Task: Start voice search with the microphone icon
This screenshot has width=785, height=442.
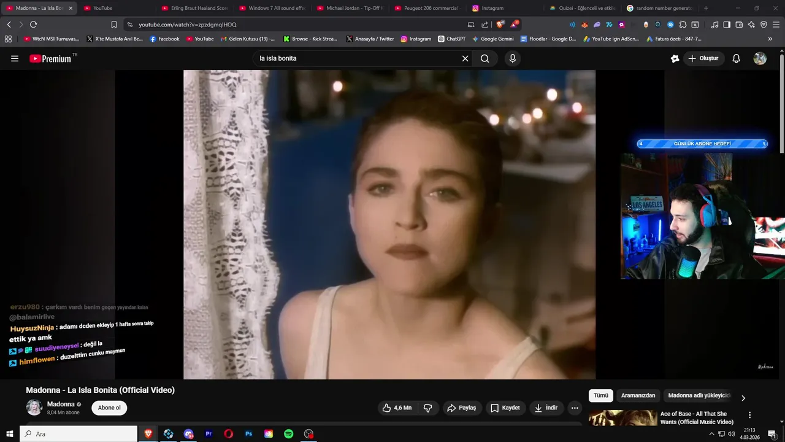Action: click(513, 58)
